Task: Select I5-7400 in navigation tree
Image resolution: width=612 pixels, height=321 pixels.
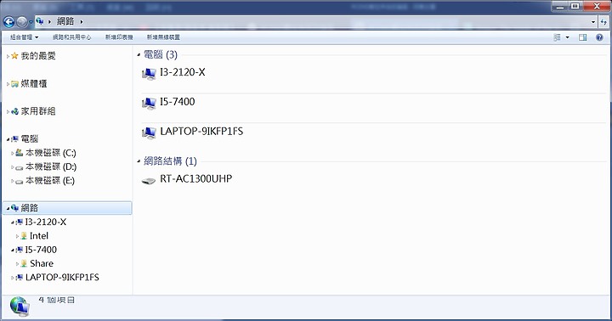Action: 41,250
